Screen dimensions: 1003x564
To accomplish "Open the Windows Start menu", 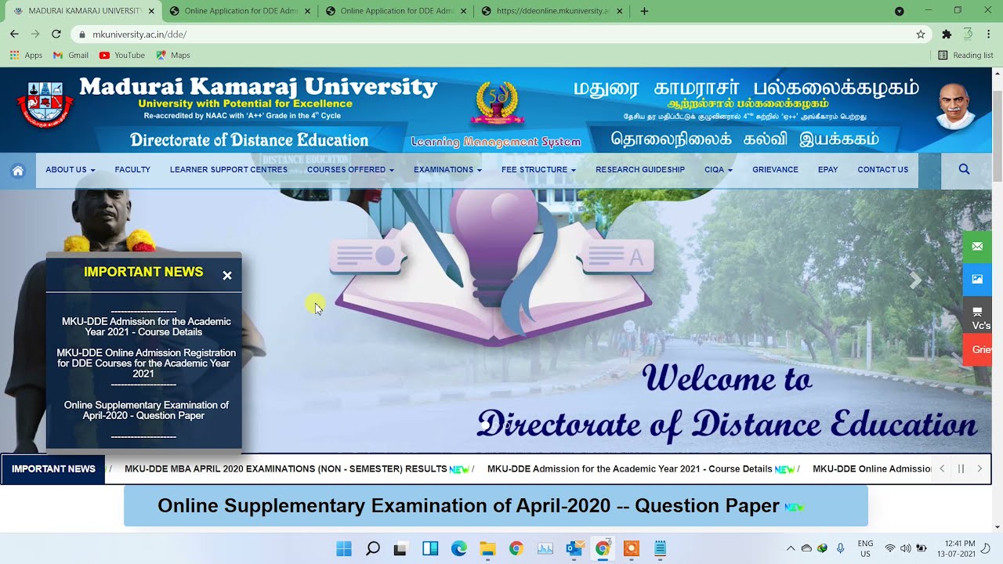I will pyautogui.click(x=344, y=549).
